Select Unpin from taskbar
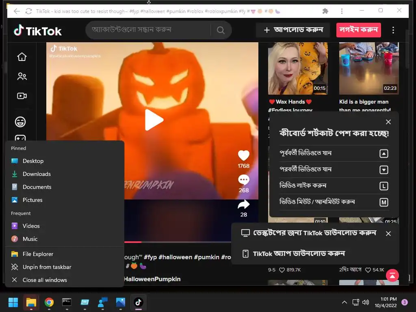This screenshot has height=312, width=416. pyautogui.click(x=65, y=267)
